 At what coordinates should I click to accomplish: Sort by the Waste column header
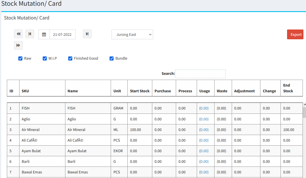(223, 88)
